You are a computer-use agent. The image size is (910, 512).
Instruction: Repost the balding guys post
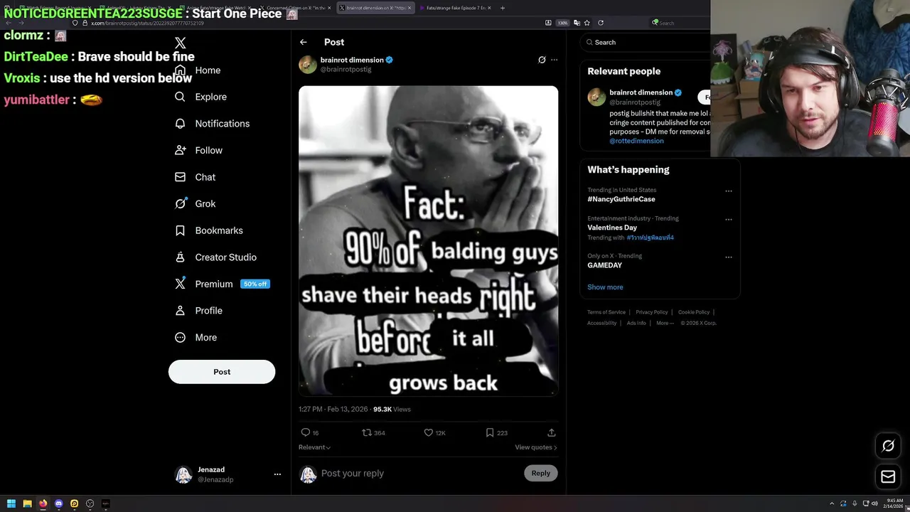coord(367,432)
